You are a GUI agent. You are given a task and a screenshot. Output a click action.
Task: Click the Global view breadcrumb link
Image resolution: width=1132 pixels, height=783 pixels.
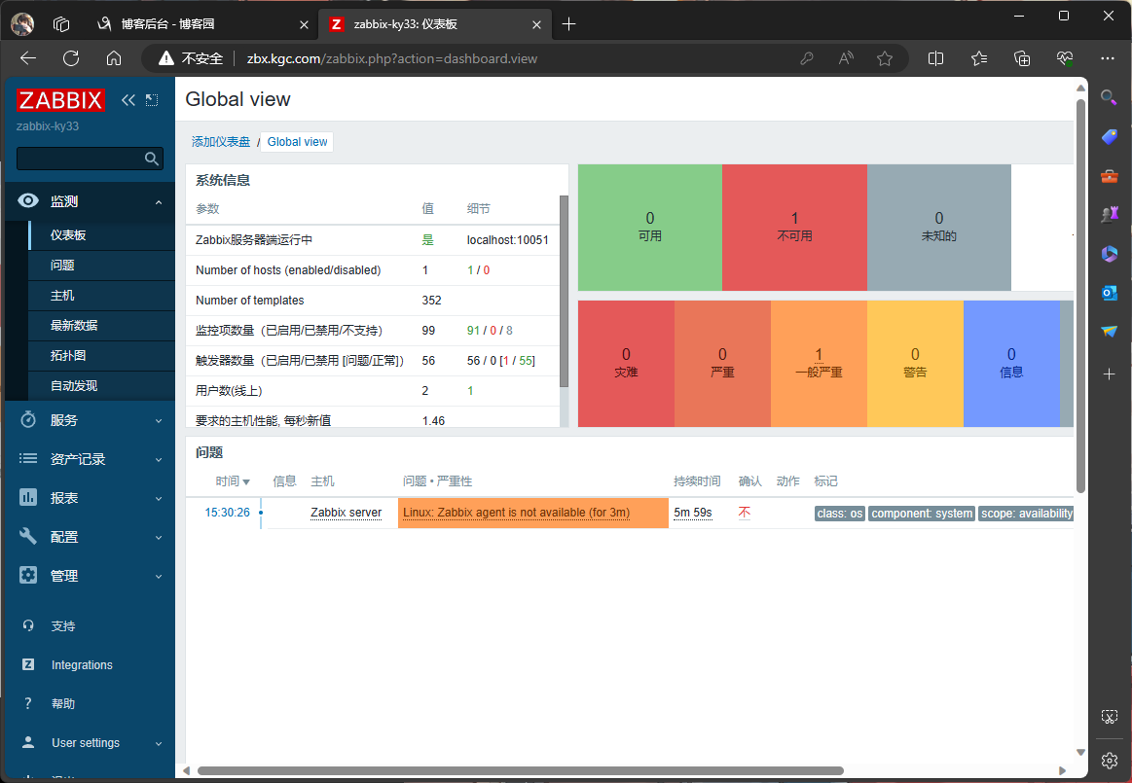pyautogui.click(x=298, y=142)
